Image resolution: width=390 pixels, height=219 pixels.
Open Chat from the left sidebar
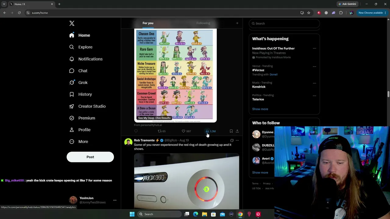pos(78,71)
